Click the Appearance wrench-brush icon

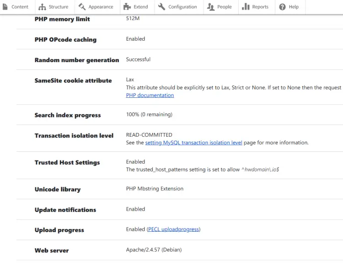82,7
